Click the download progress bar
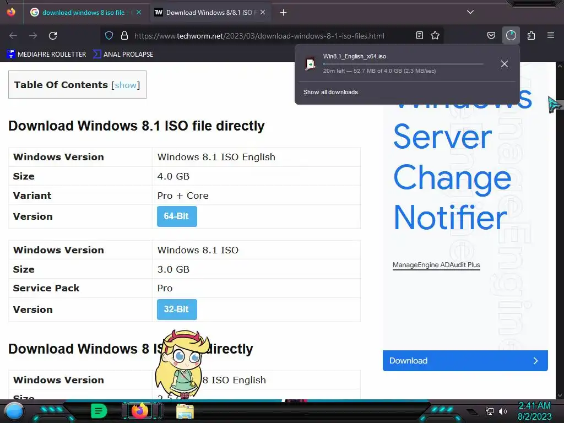Screen dimensions: 564x423 click(403, 64)
